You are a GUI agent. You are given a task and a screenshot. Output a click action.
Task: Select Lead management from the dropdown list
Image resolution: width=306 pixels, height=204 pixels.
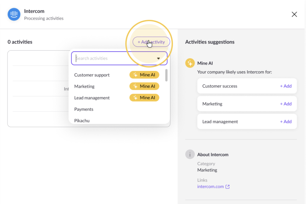pyautogui.click(x=92, y=98)
